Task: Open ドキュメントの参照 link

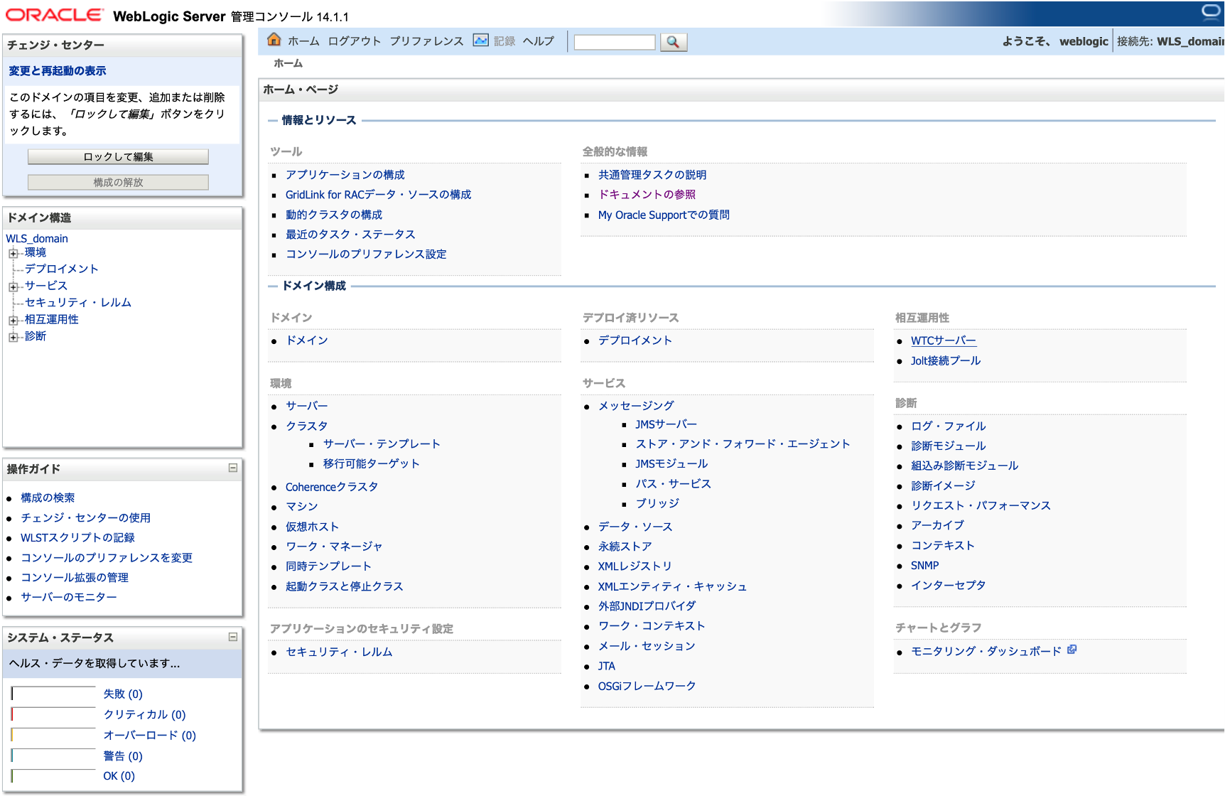Action: point(647,195)
